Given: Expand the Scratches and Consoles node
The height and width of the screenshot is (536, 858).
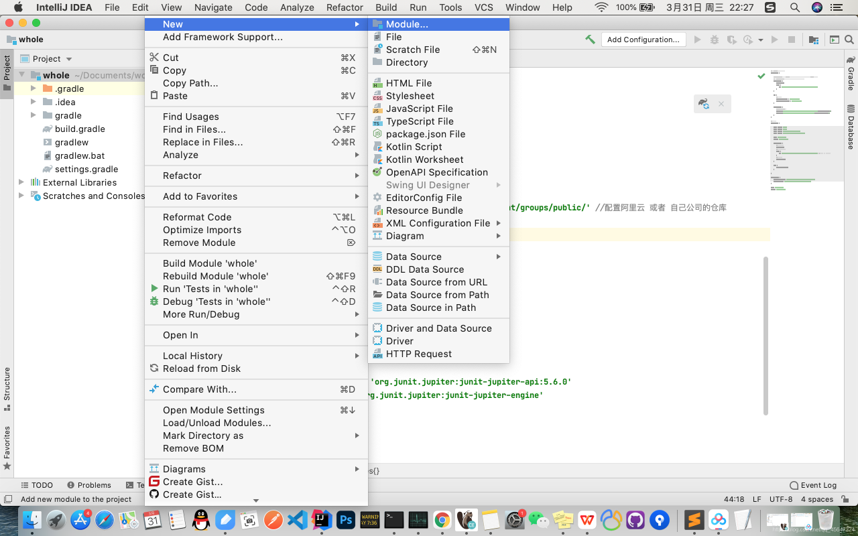Looking at the screenshot, I should (x=21, y=196).
